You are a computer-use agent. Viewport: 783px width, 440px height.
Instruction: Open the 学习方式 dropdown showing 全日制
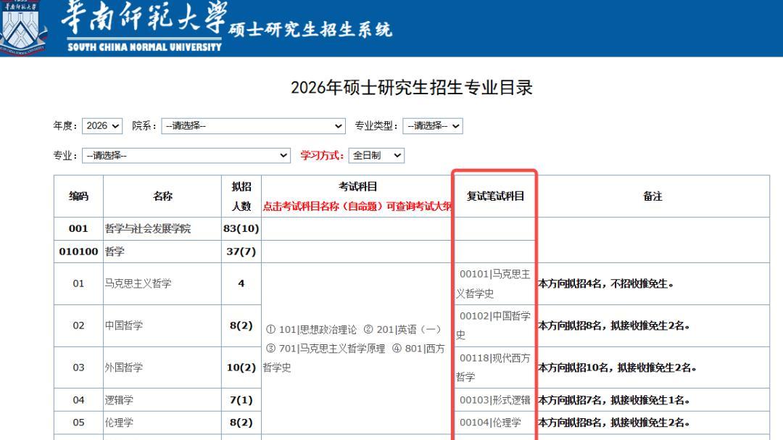coord(376,154)
